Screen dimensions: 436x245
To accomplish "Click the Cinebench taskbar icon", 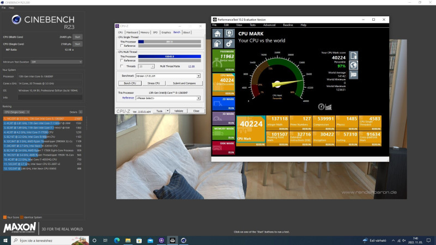I will click(x=184, y=240).
